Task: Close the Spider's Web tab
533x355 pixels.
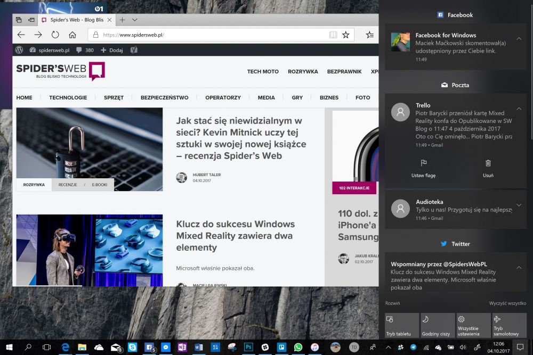Action: (109, 20)
